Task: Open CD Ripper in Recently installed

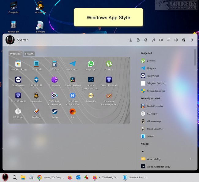Action: coord(166,114)
